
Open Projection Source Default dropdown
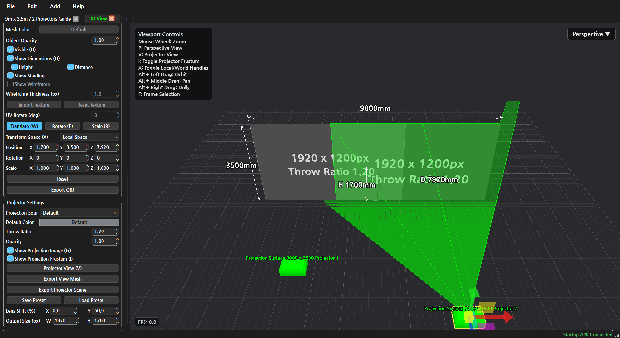(79, 213)
